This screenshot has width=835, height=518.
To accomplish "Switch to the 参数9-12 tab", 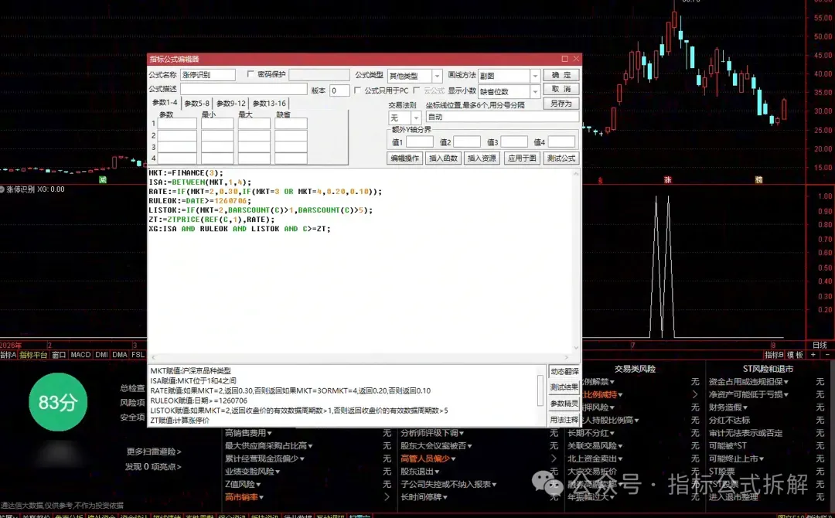I will 231,104.
